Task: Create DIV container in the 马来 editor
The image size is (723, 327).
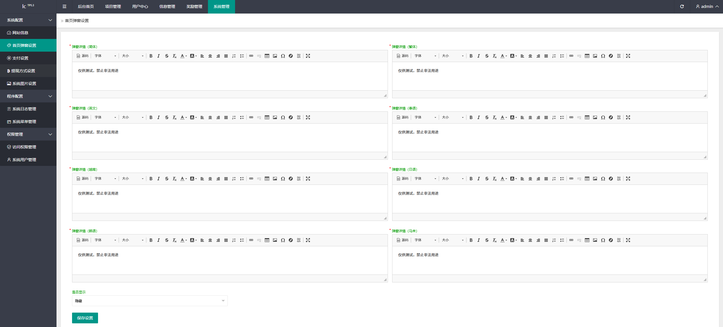Action: click(619, 240)
